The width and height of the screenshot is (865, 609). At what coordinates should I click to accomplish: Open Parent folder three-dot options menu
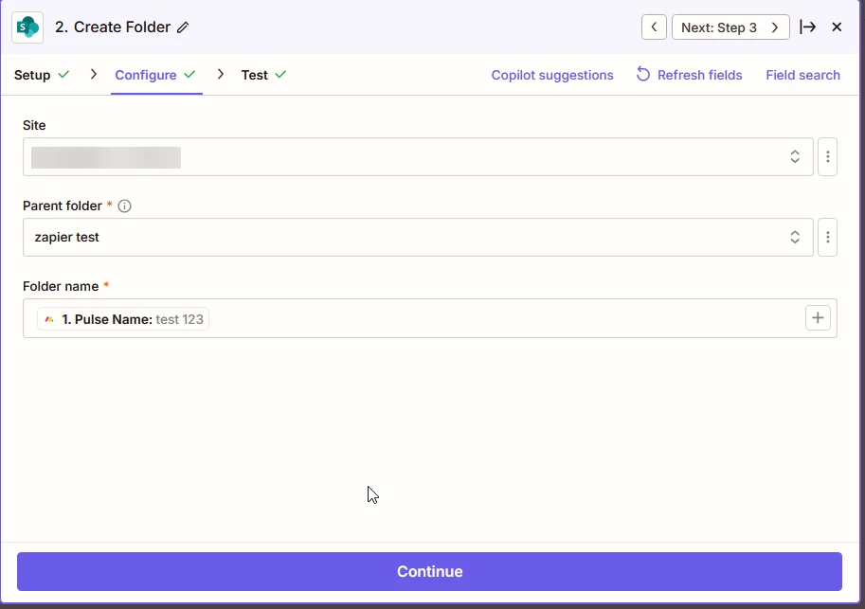tap(827, 237)
